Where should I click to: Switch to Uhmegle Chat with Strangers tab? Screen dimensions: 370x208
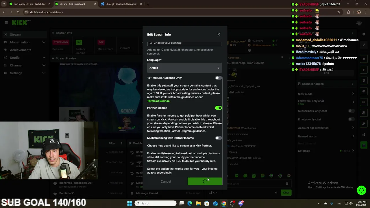[120, 4]
